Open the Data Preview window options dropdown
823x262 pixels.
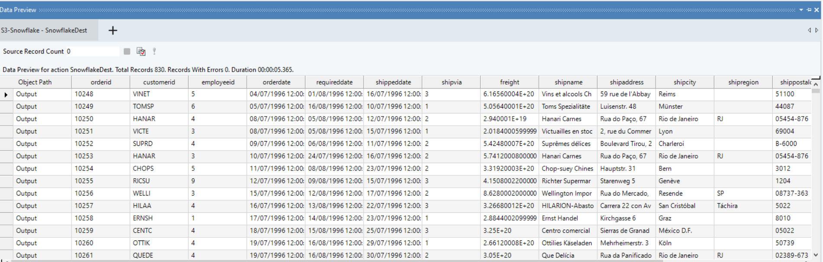click(x=801, y=9)
